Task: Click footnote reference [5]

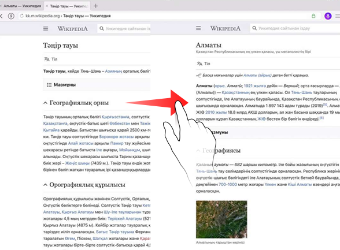Action: point(325,105)
